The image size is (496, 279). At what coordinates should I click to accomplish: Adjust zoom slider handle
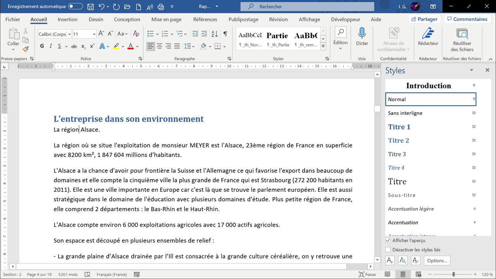453,274
